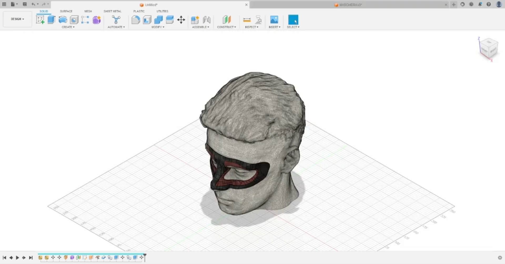Jump to timeline end
This screenshot has height=264, width=505.
point(31,258)
